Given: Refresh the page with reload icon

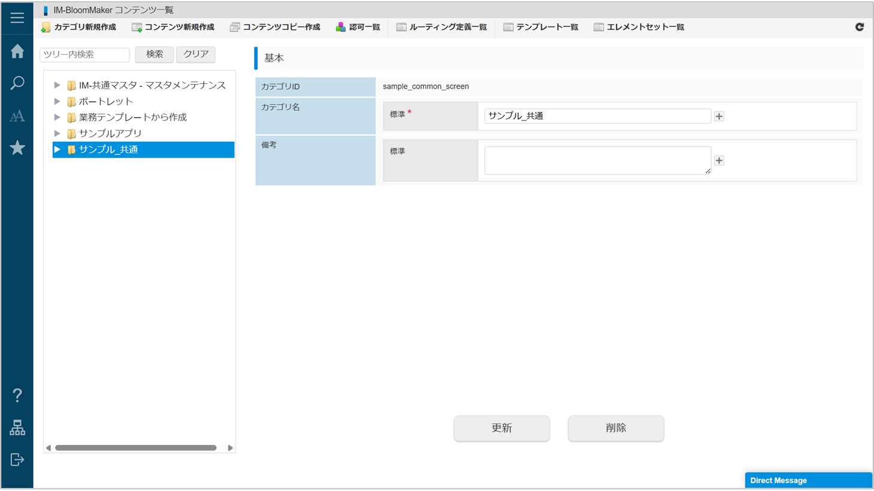Looking at the screenshot, I should pyautogui.click(x=859, y=27).
